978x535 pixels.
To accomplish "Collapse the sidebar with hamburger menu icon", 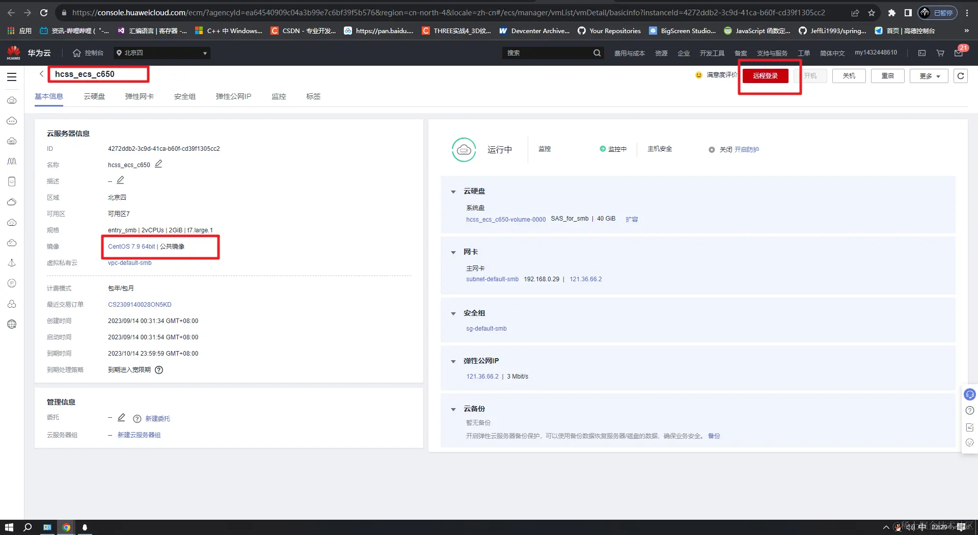I will pyautogui.click(x=12, y=76).
